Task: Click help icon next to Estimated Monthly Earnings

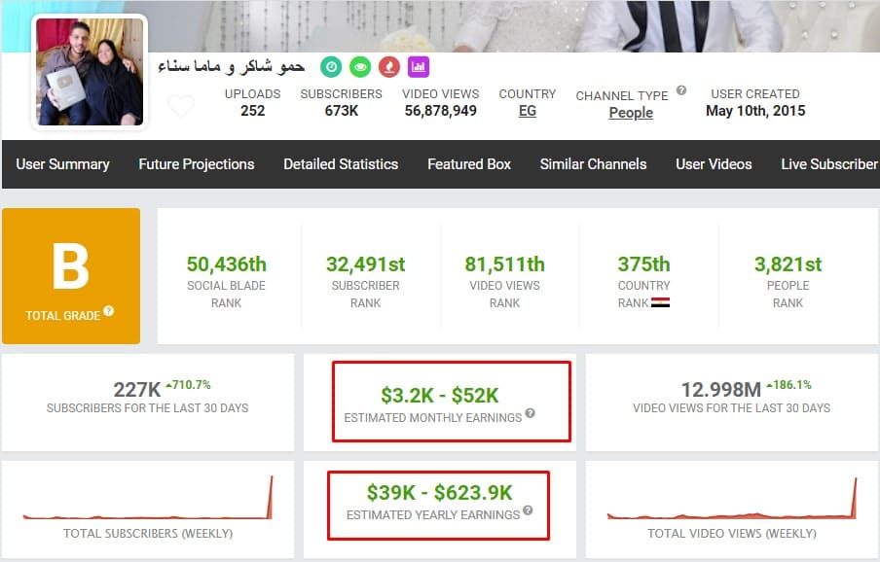Action: tap(531, 413)
